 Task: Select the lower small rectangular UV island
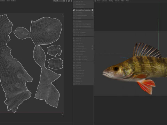[x=55, y=64]
